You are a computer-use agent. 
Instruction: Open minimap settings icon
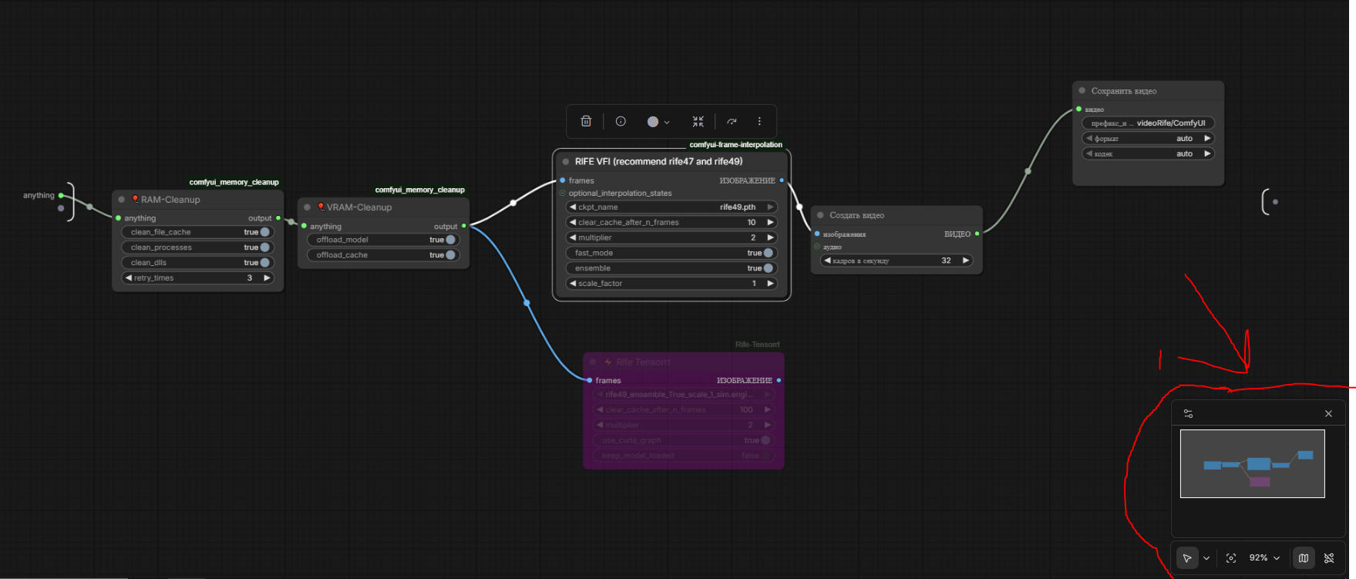click(x=1188, y=414)
